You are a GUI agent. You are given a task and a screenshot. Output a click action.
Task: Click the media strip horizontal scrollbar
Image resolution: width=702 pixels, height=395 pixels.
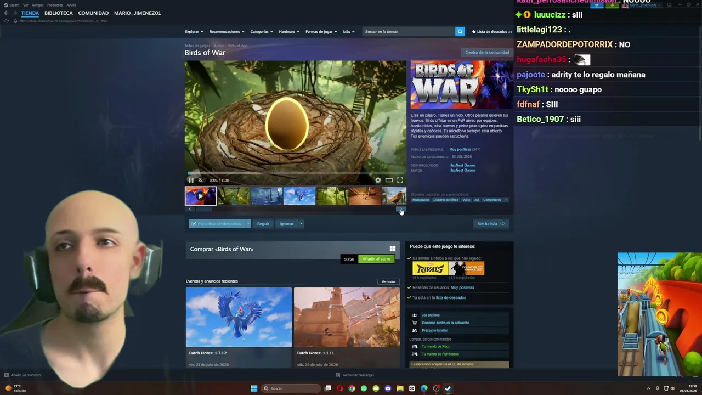click(x=295, y=209)
